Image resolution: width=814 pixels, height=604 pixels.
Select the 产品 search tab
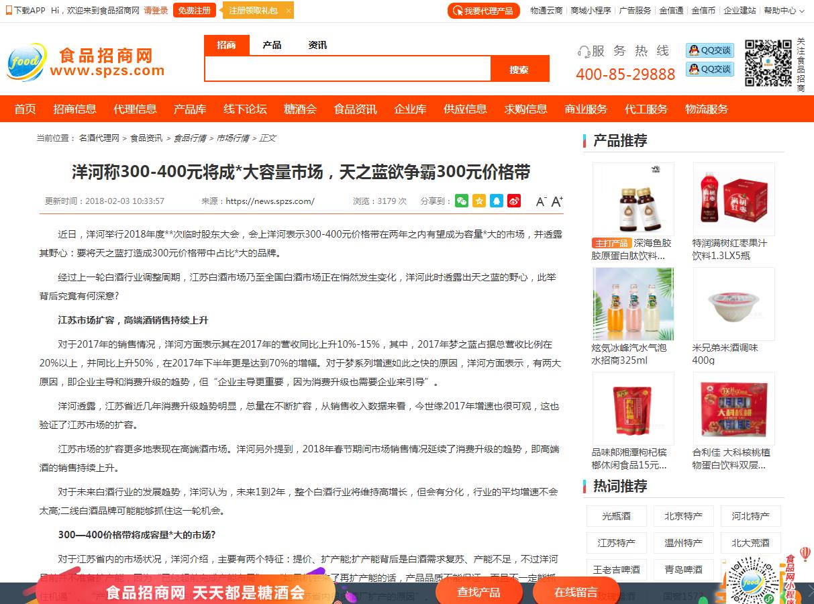pyautogui.click(x=272, y=45)
